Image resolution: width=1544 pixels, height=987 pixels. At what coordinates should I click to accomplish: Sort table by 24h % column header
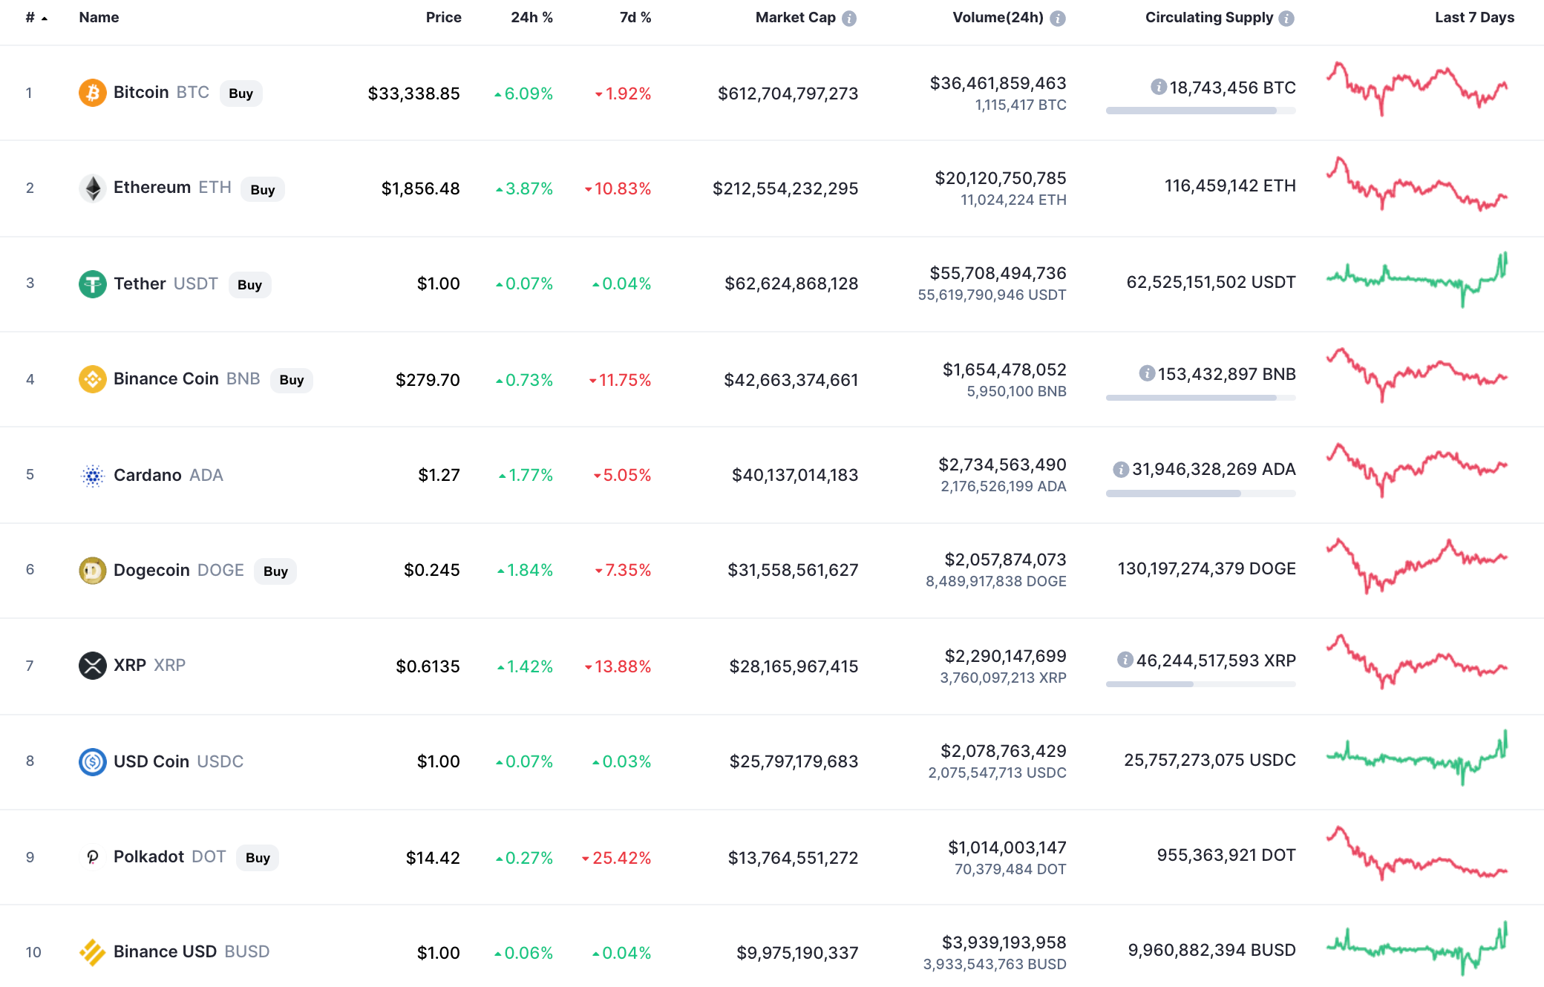tap(531, 18)
